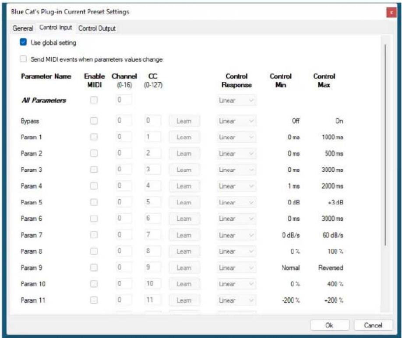Click All Parameters Channel field
402x338 pixels.
point(124,100)
